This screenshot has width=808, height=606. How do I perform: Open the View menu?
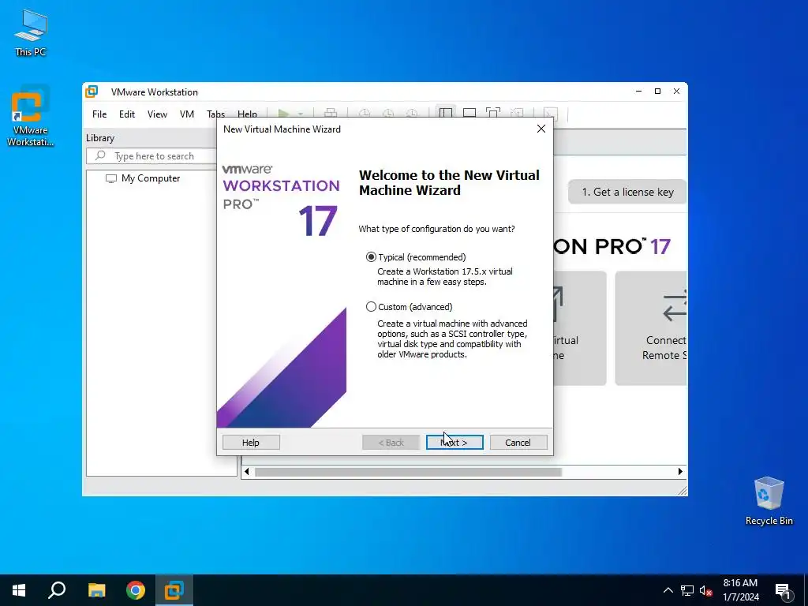(157, 114)
